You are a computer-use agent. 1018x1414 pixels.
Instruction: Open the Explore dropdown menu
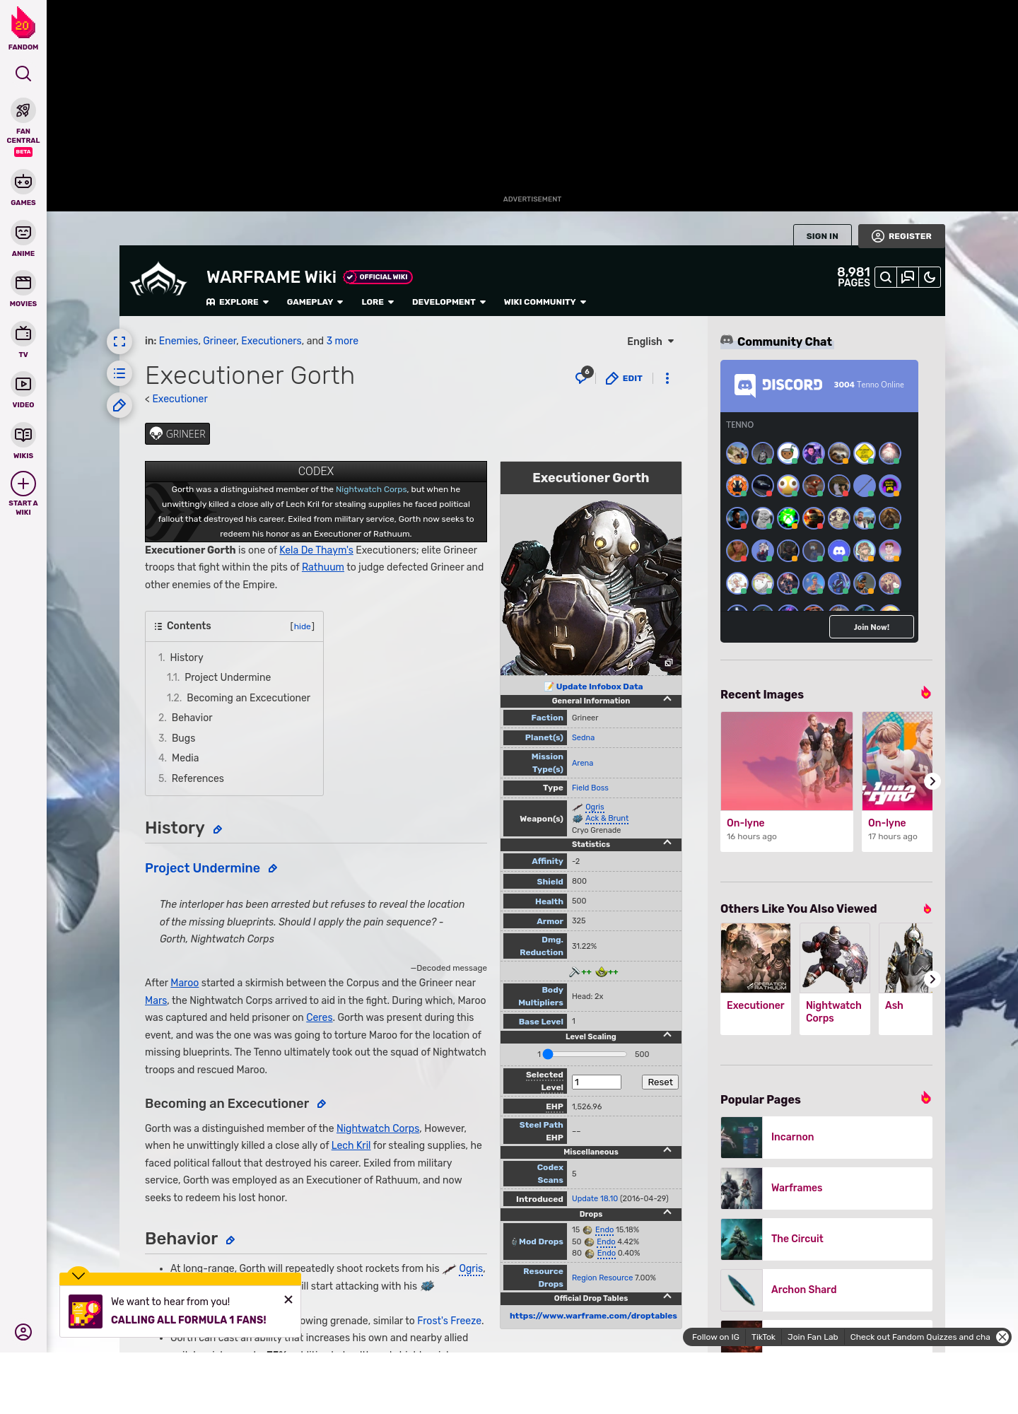tap(238, 302)
